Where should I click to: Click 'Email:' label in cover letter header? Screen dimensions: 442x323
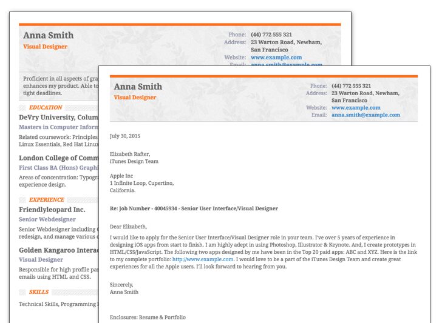(319, 115)
